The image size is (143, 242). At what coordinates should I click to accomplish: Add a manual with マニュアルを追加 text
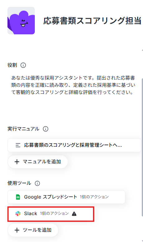coord(42,161)
